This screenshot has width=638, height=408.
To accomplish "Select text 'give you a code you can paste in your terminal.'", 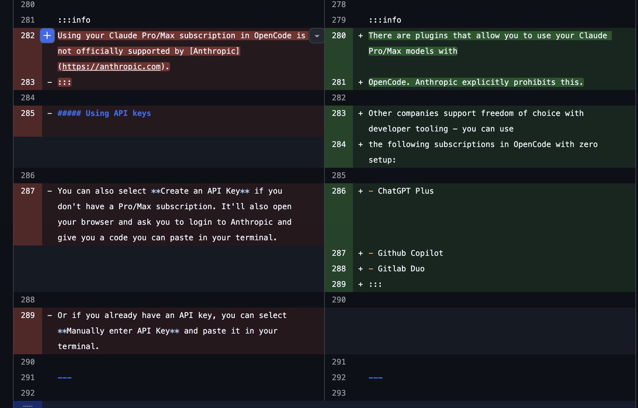I will [x=167, y=237].
